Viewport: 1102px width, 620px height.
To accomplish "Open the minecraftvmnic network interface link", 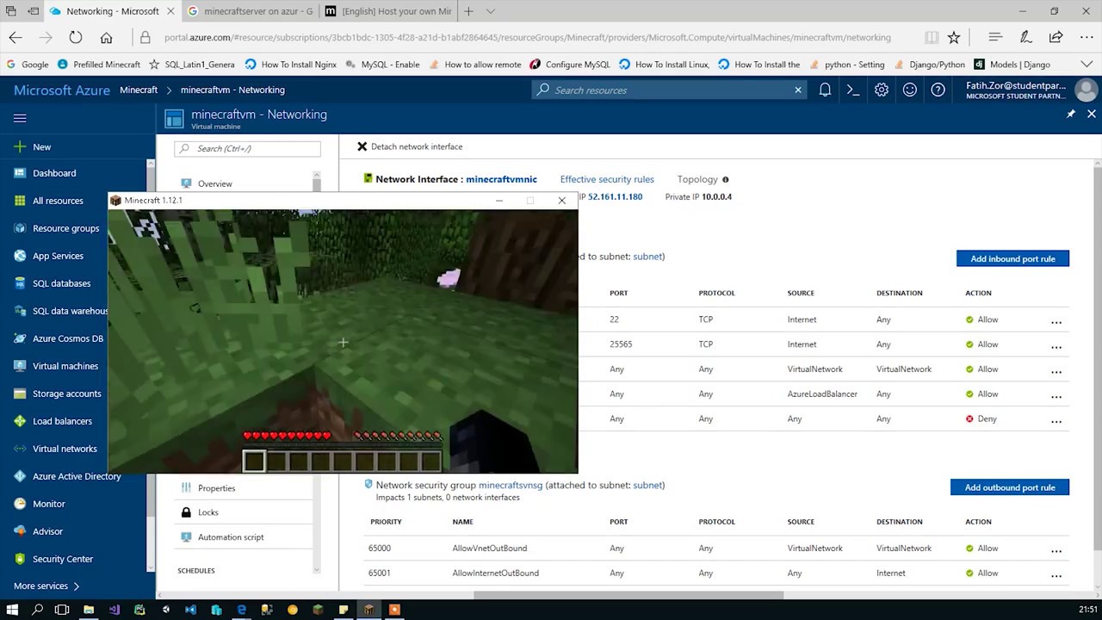I will click(x=501, y=179).
